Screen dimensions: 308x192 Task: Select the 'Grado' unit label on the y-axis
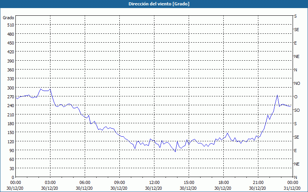tap(8, 18)
